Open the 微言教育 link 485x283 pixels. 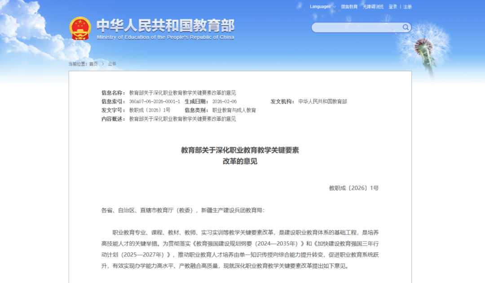(349, 7)
